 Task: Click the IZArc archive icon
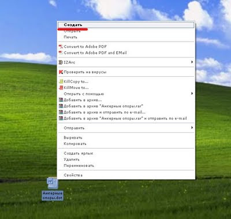pos(61,62)
